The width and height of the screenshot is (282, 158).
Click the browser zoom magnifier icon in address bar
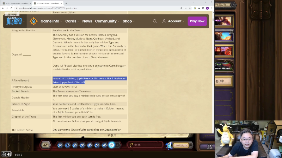pos(181,8)
